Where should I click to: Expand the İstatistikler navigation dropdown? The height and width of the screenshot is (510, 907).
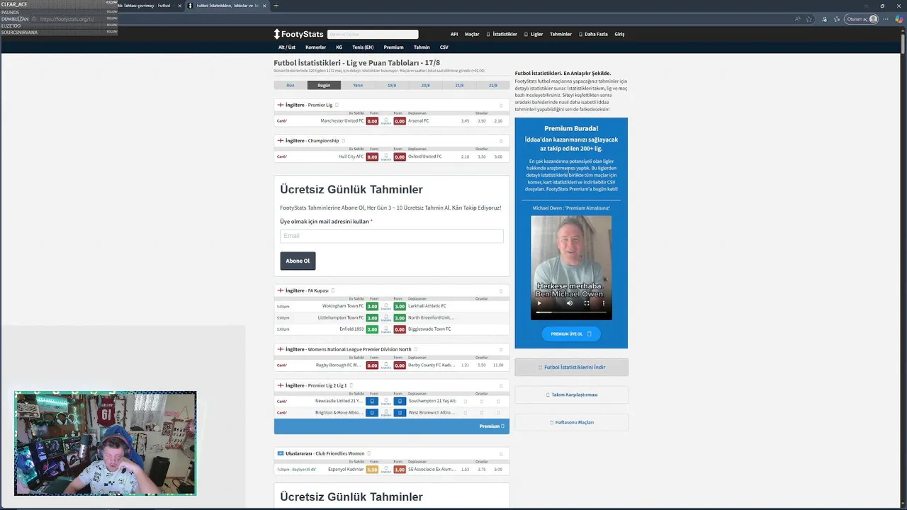[x=502, y=34]
